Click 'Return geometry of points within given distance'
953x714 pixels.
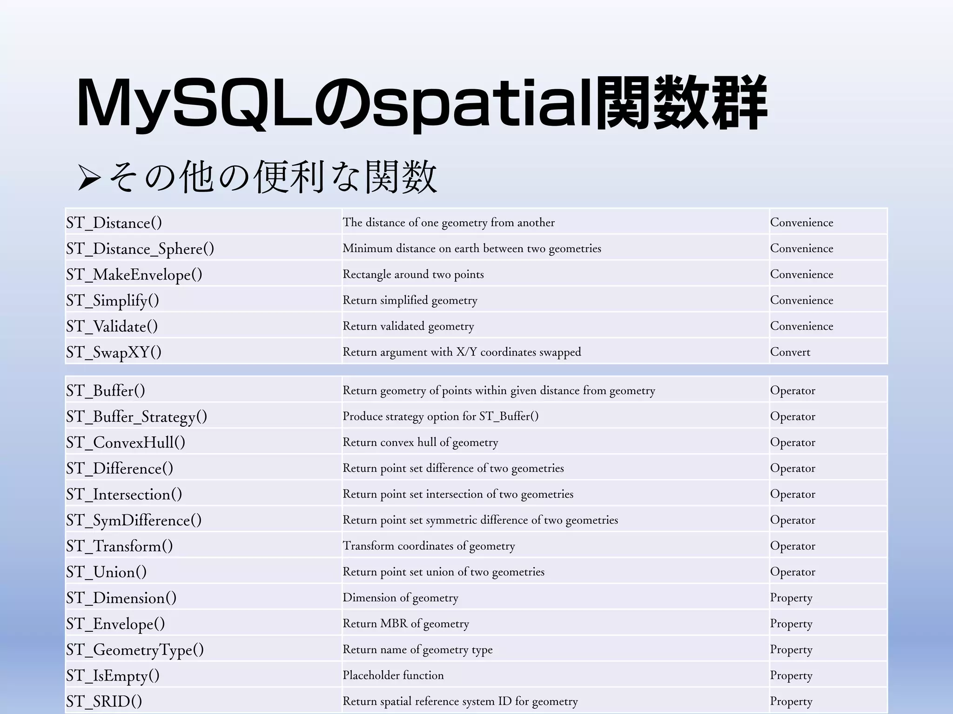499,390
